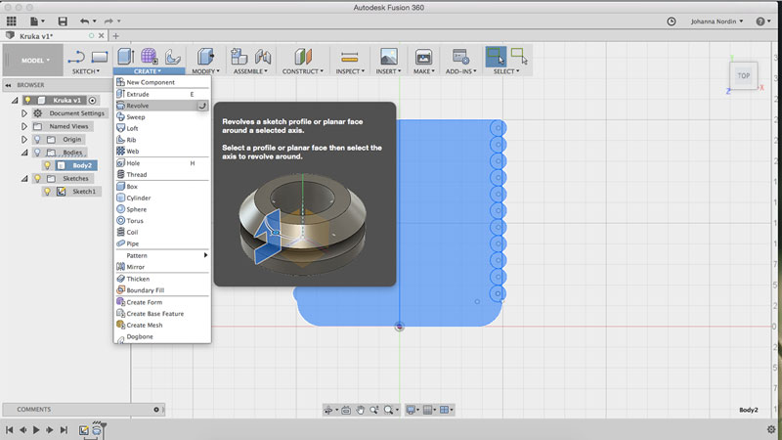Select the Pan hand tool
The width and height of the screenshot is (782, 440).
tap(360, 410)
